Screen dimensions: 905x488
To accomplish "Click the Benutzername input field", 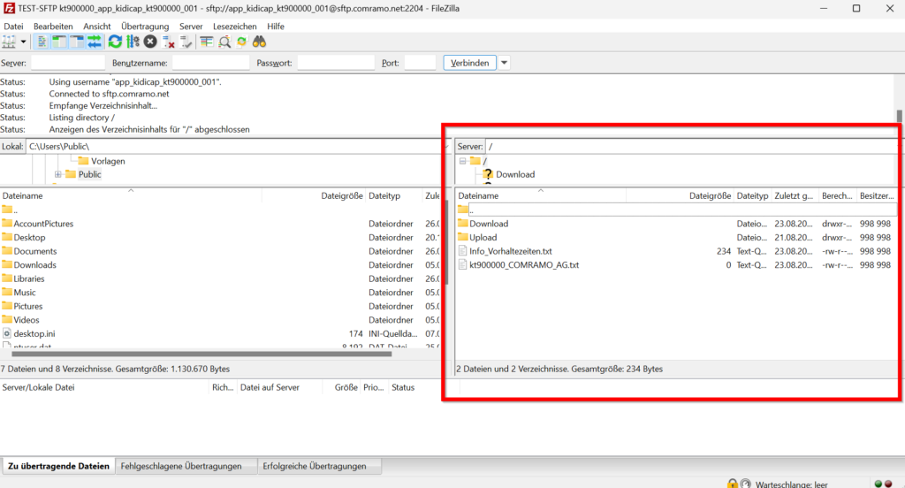I will 210,63.
